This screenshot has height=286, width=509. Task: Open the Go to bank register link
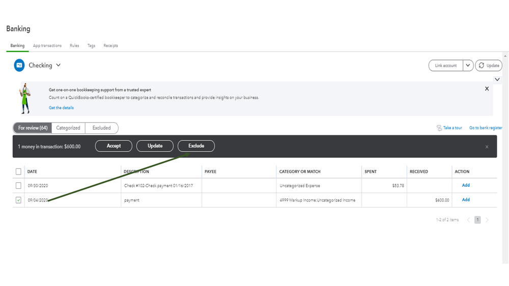(486, 128)
